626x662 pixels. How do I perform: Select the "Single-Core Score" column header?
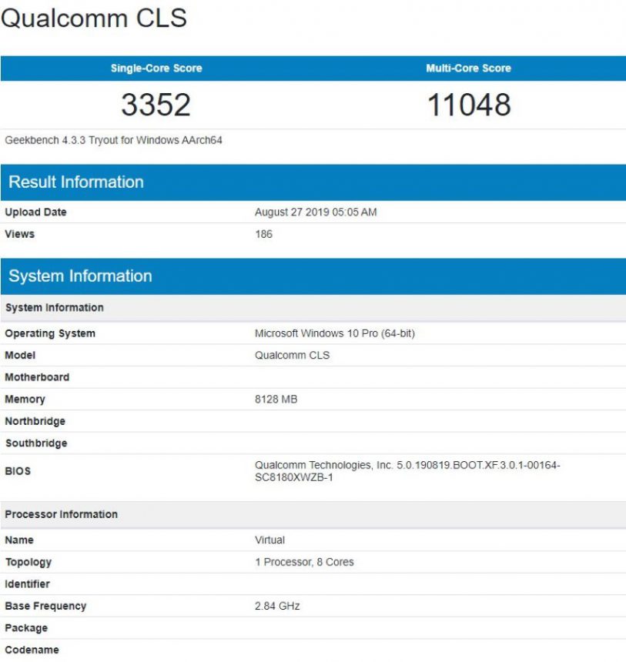pos(156,69)
